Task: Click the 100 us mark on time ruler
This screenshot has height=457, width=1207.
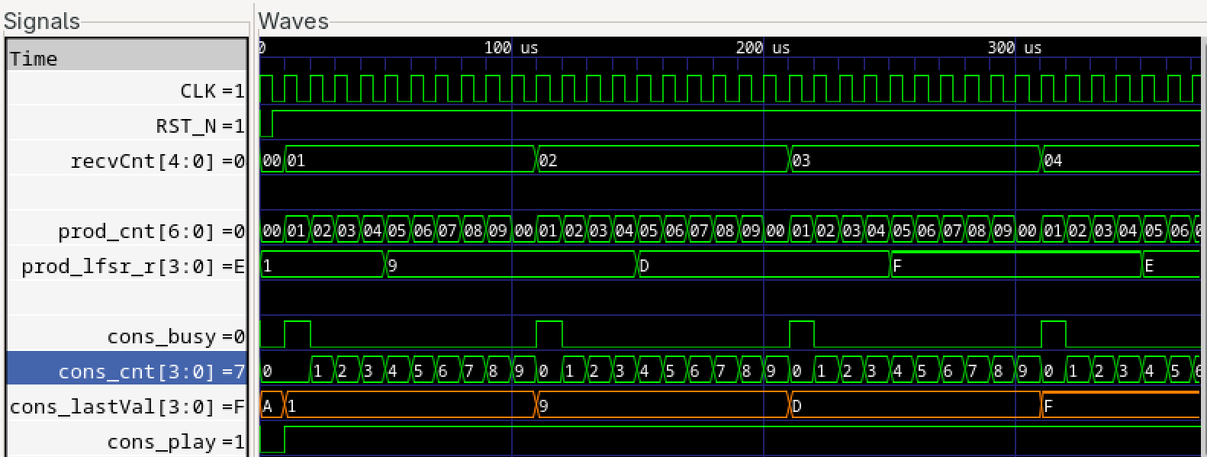Action: [511, 48]
